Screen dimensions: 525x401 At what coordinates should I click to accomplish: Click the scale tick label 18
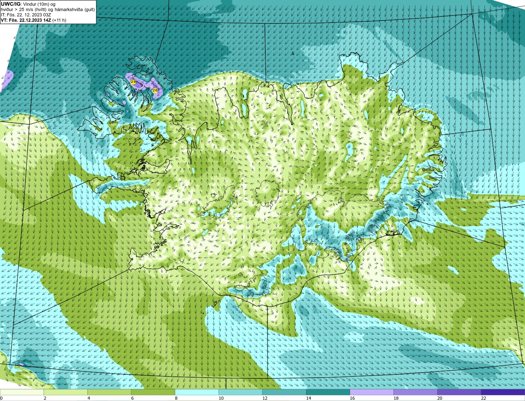tap(396, 398)
